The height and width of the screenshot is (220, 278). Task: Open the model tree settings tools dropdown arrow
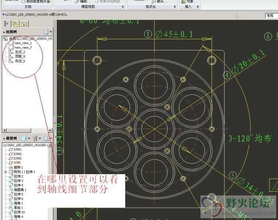(x=40, y=138)
